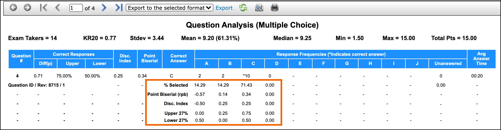This screenshot has height=130, width=501.
Task: Refresh the report with green arrows icon
Action: coord(243,8)
